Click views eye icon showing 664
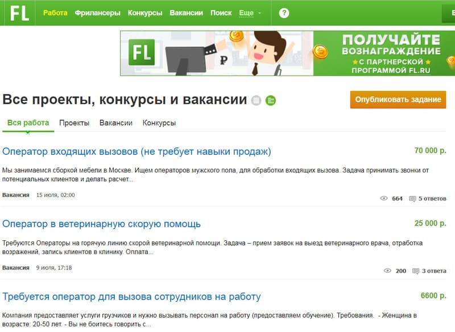455x332 pixels. 383,199
